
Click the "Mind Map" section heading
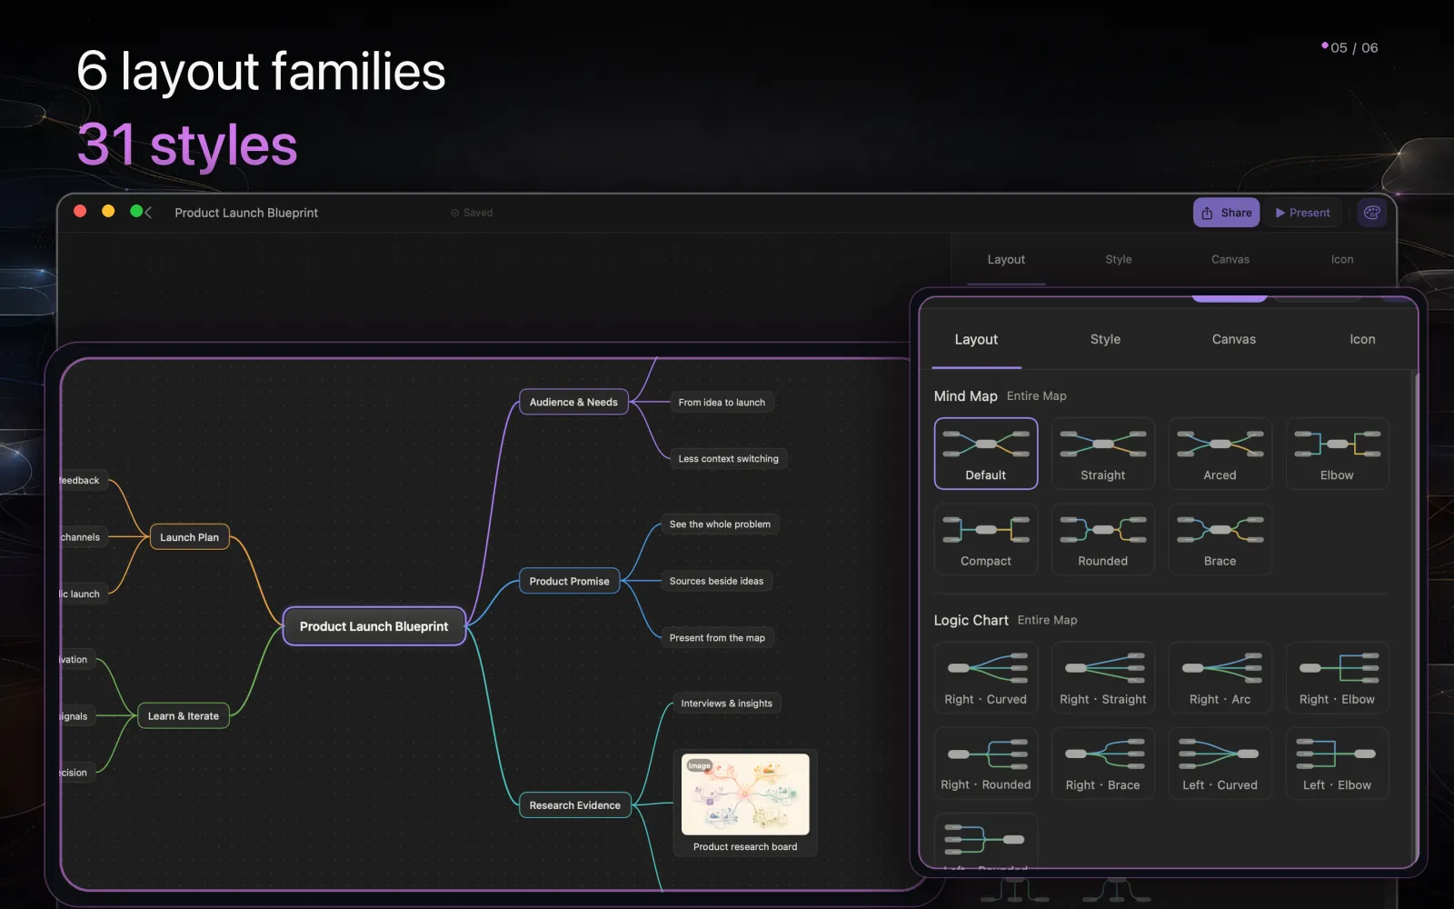(x=966, y=396)
